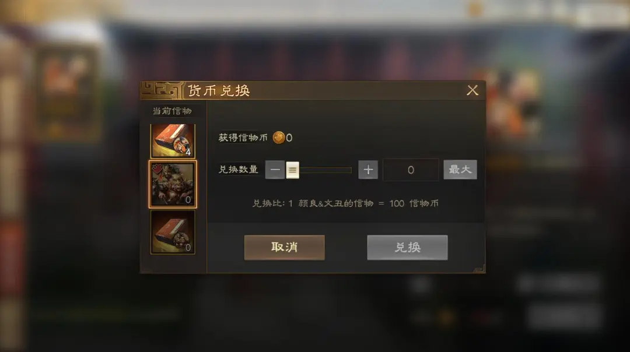
Task: Click the 兑换数量 slider handle
Action: [x=292, y=170]
